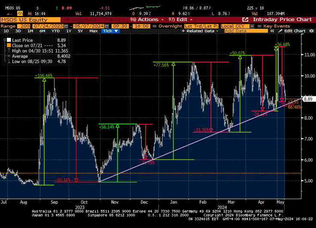This screenshot has width=316, height=228.
Task: Click the orange Close on 07/21 color swatch
Action: click(x=9, y=45)
